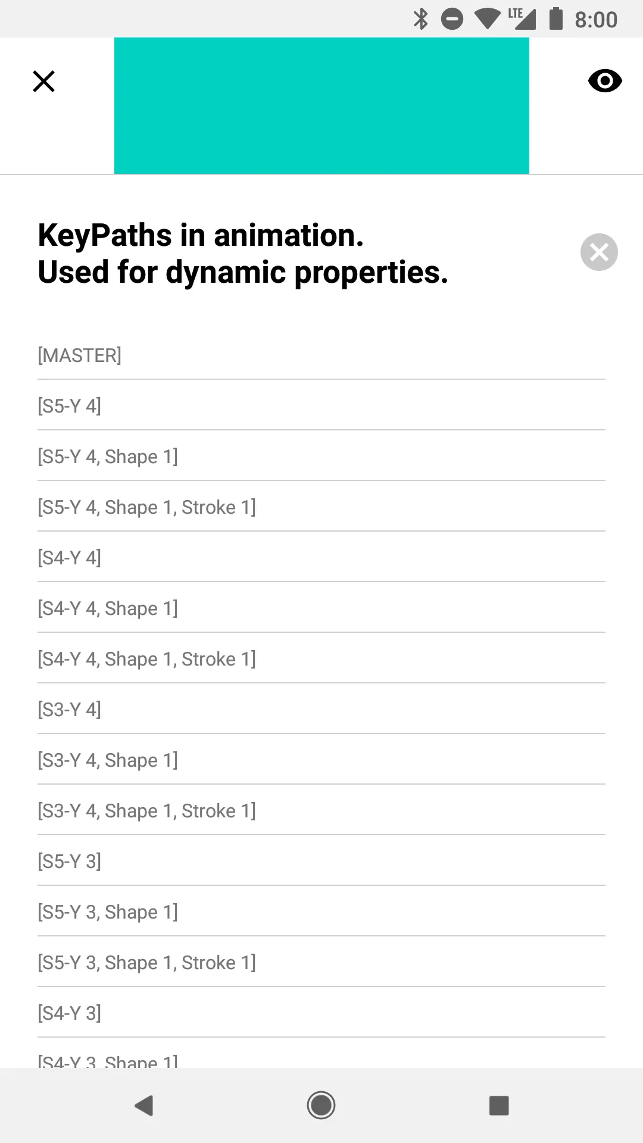The height and width of the screenshot is (1143, 643).
Task: Select the [S4-Y 4] keypath row
Action: pos(321,557)
